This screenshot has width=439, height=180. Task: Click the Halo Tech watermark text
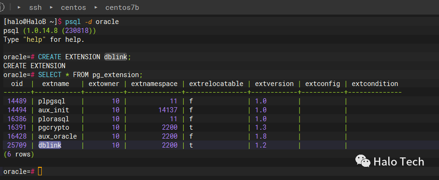399,162
